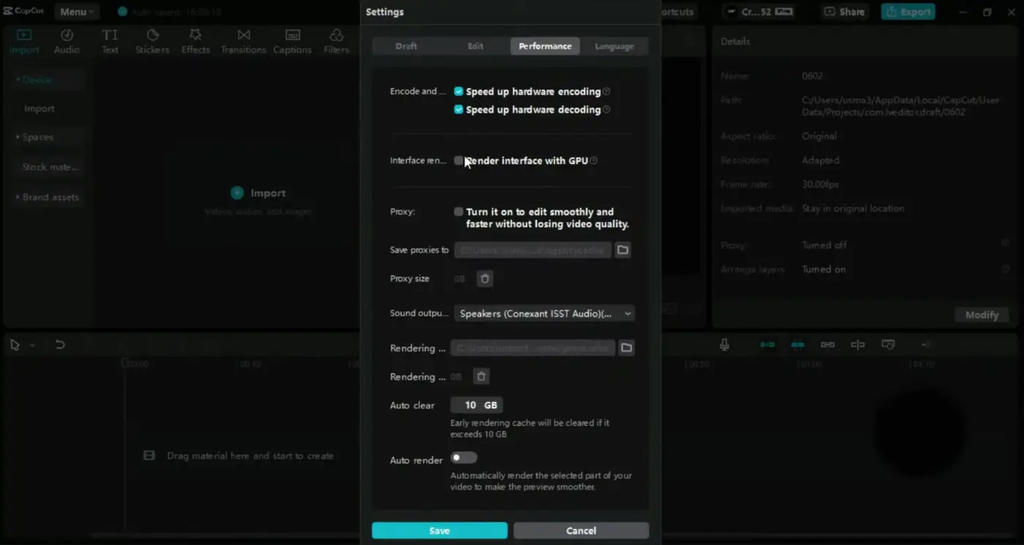Open the Audio panel

67,40
